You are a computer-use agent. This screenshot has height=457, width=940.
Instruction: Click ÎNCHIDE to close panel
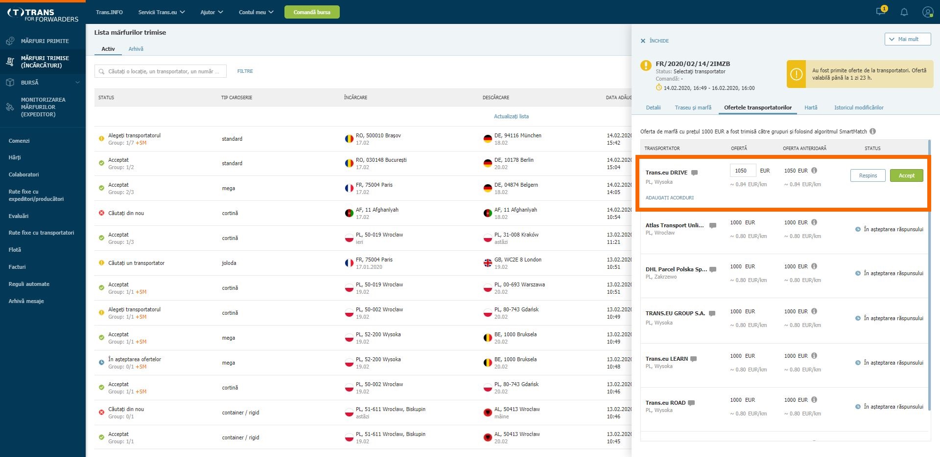click(x=659, y=41)
